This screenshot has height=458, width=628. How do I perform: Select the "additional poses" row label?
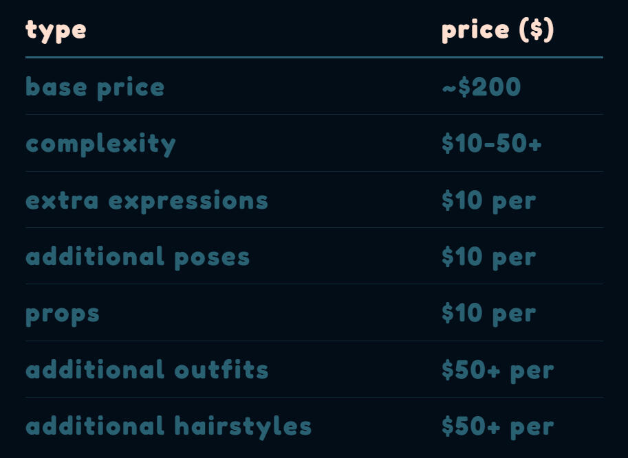(x=138, y=257)
